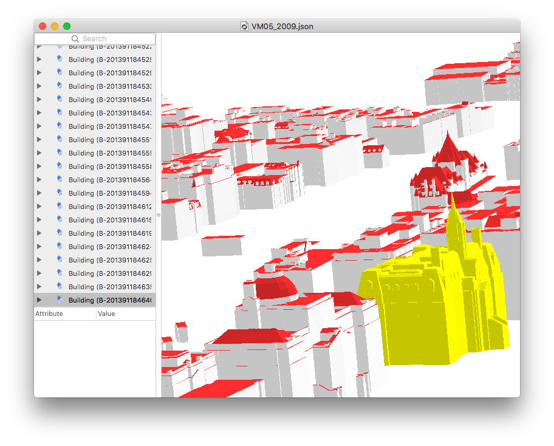Viewport: 554px width, 446px height.
Task: Expand the highlighted Building B-201391184640 row
Action: tap(39, 300)
